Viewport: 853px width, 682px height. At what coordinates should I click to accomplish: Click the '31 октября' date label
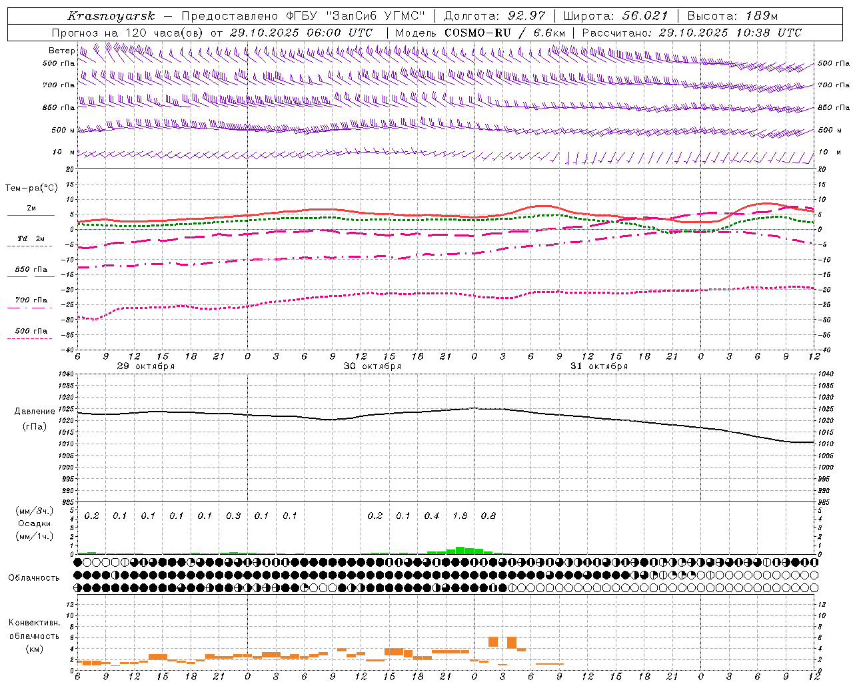[599, 366]
